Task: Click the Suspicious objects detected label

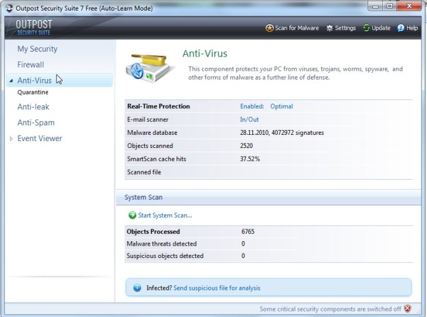Action: (165, 255)
